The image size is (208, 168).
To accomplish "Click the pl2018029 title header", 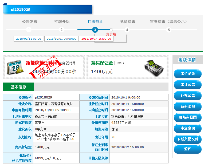I will [48, 10].
